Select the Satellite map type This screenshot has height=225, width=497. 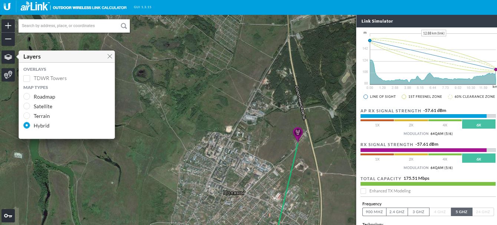(27, 106)
